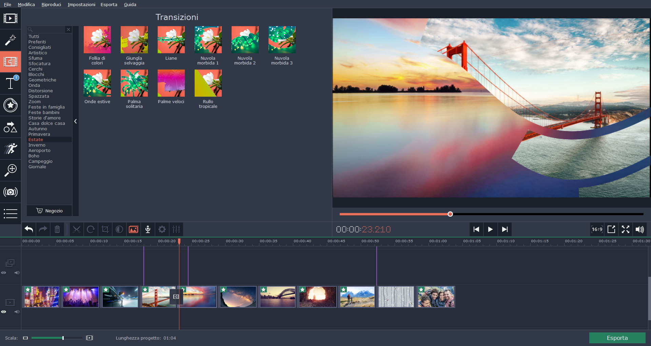The width and height of the screenshot is (651, 346).
Task: Click the Split scissors icon
Action: (77, 230)
